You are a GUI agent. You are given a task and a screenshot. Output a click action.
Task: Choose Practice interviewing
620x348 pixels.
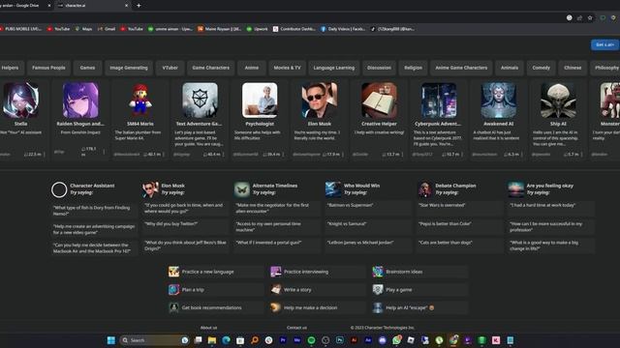tap(318, 272)
